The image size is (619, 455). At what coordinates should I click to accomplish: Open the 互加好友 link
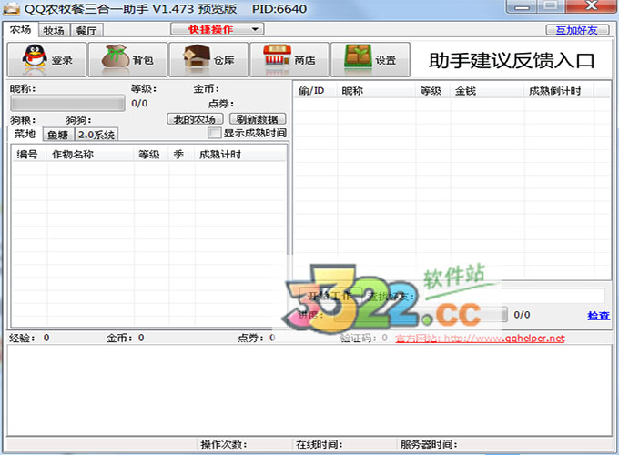582,30
